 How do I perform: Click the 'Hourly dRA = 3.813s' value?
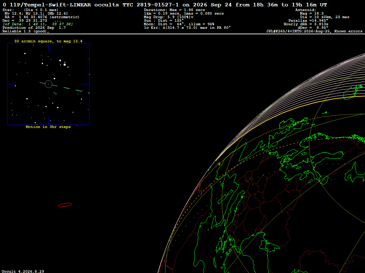[306, 24]
